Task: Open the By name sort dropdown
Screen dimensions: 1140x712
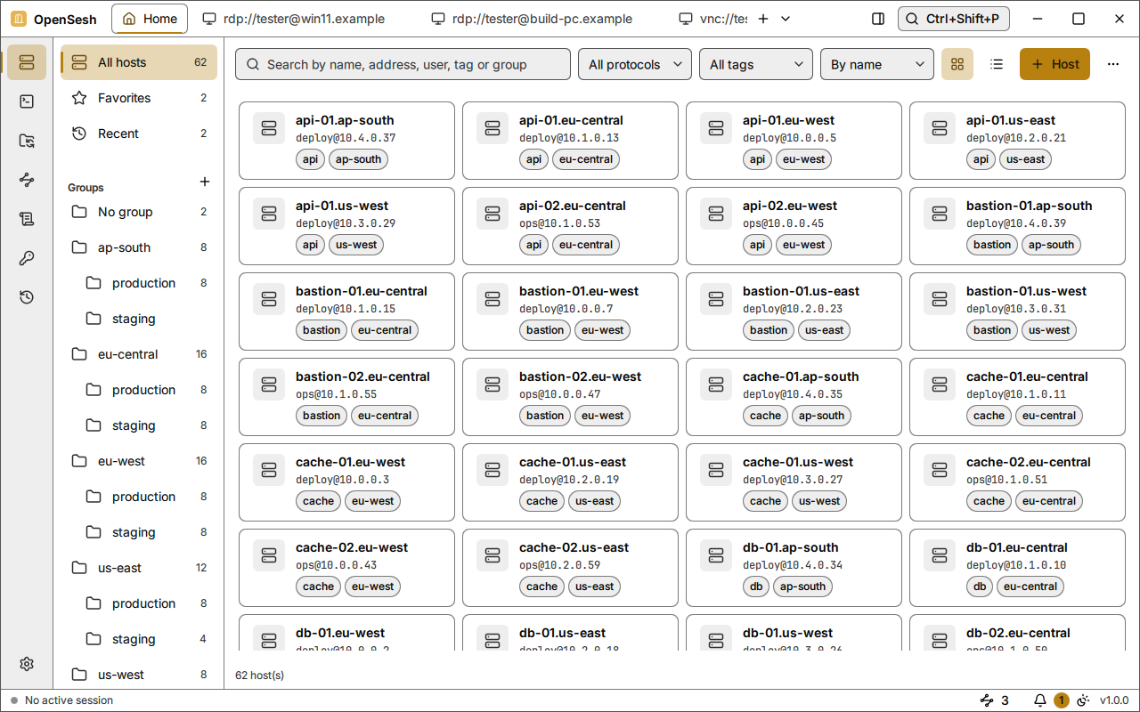Action: click(x=877, y=64)
